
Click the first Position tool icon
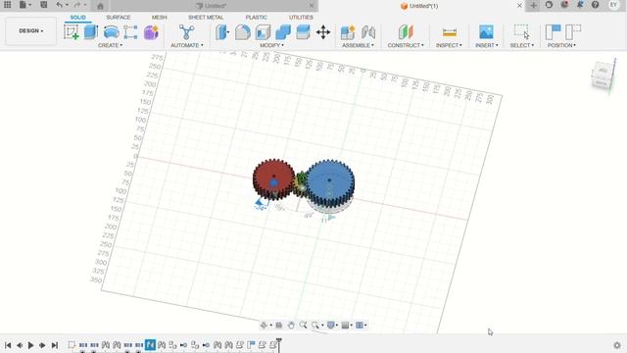coord(553,32)
